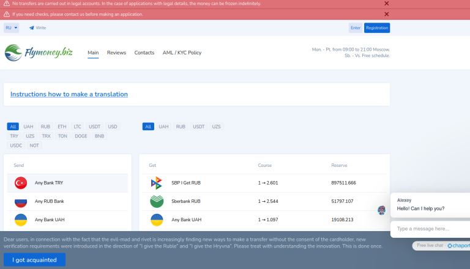Click the Telegram Write icon
This screenshot has height=269, width=470.
(x=32, y=28)
